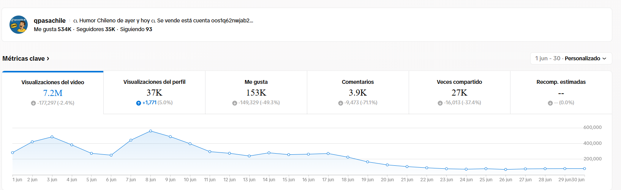Click the 19 jun label on chart axis
Viewport: 621px width, 190px height.
(x=367, y=180)
